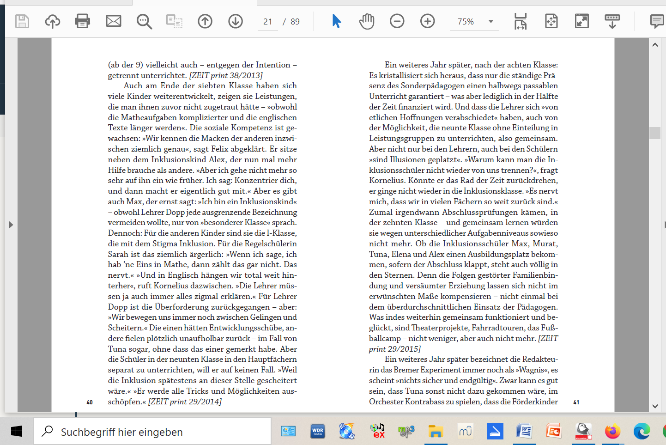666x445 pixels.
Task: Click the page number field showing 21
Action: click(268, 22)
